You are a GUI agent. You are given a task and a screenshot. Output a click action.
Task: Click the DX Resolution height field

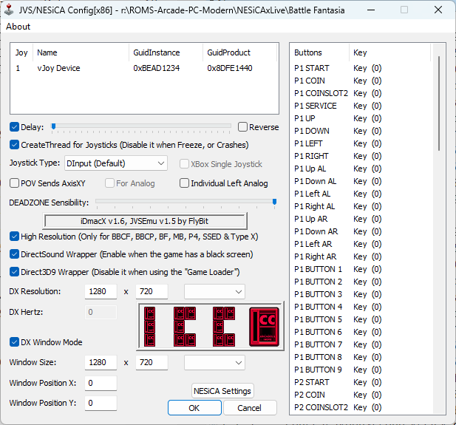tap(152, 291)
